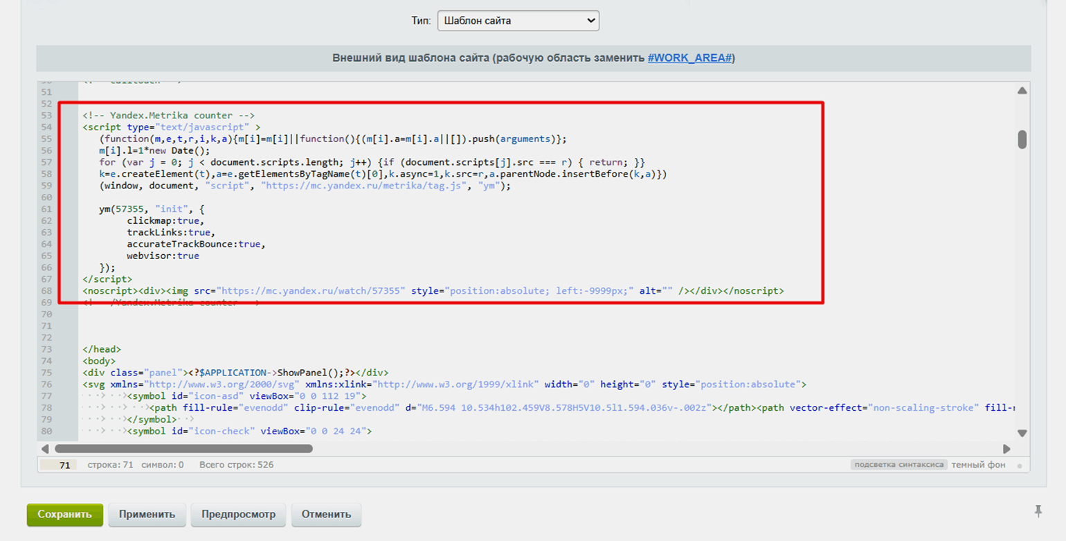Click the scroll up arrow of code editor
The height and width of the screenshot is (541, 1066).
tap(1022, 91)
